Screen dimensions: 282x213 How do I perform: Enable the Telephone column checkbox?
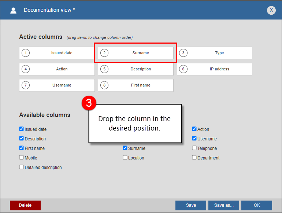tap(194, 148)
